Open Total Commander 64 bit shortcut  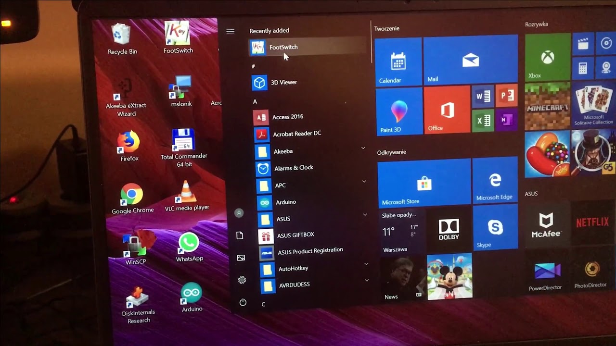(x=184, y=148)
